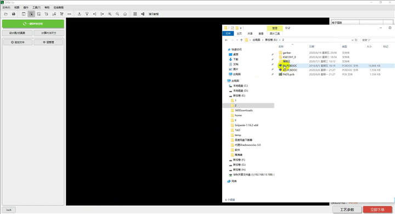This screenshot has height=214, width=395.
Task: Click the upload arrow icon in DFM toolbar
Action: [80, 14]
